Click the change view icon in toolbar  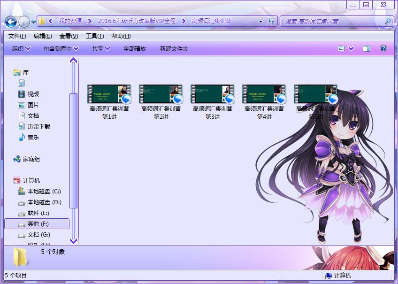pos(341,48)
